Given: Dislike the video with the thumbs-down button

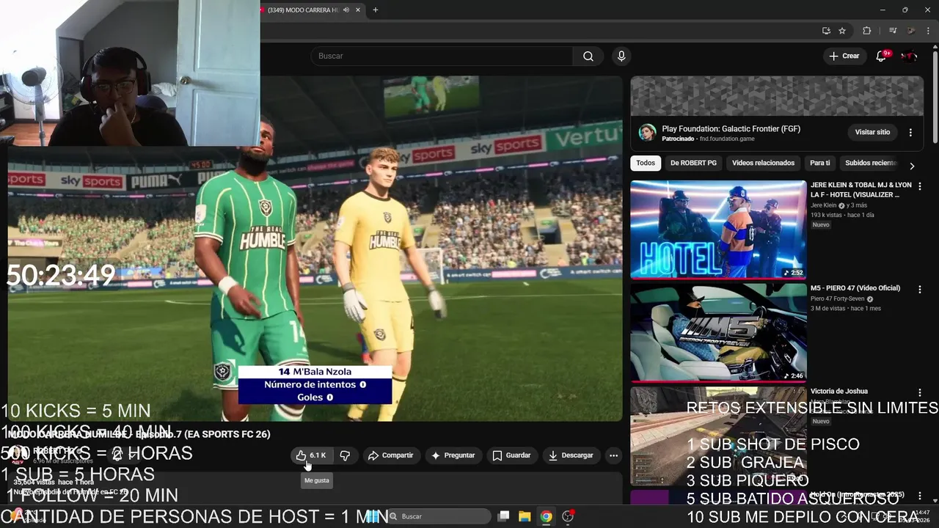Looking at the screenshot, I should tap(345, 455).
